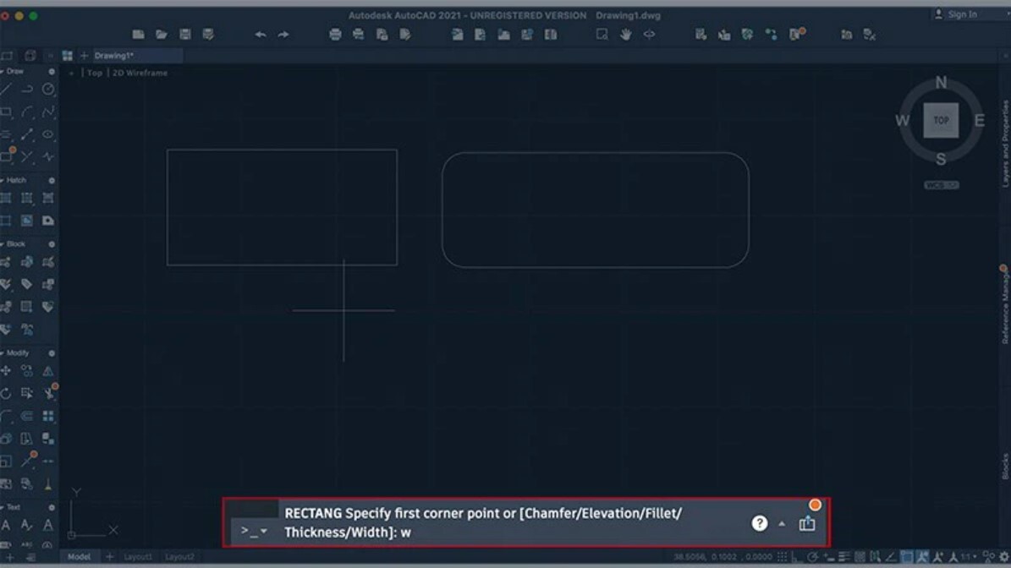Viewport: 1011px width, 568px height.
Task: Click the share icon in command line
Action: click(807, 523)
